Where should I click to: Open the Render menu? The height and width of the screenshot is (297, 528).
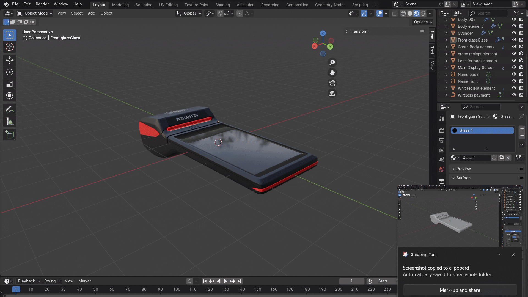coord(42,4)
